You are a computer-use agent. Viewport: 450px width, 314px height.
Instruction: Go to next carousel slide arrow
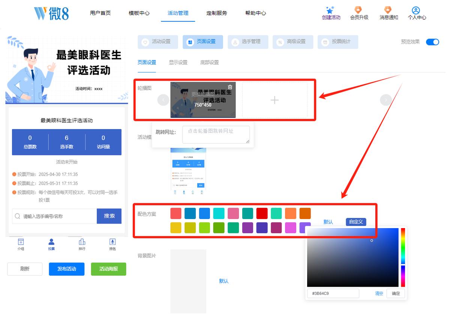coord(386,100)
